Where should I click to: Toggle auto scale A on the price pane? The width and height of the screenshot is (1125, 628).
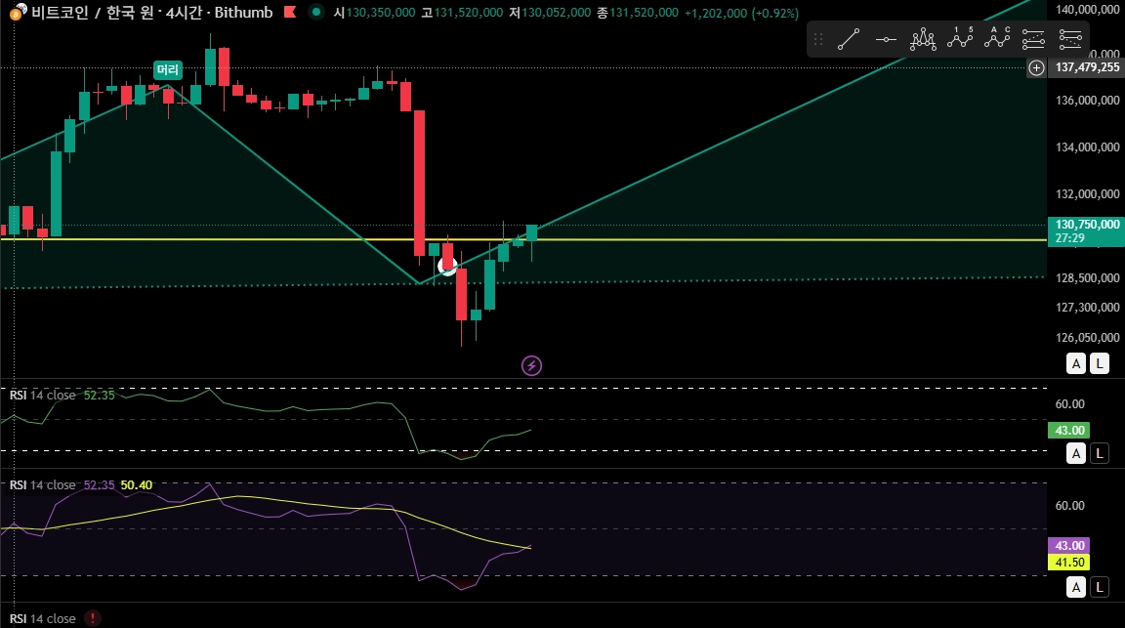coord(1076,364)
